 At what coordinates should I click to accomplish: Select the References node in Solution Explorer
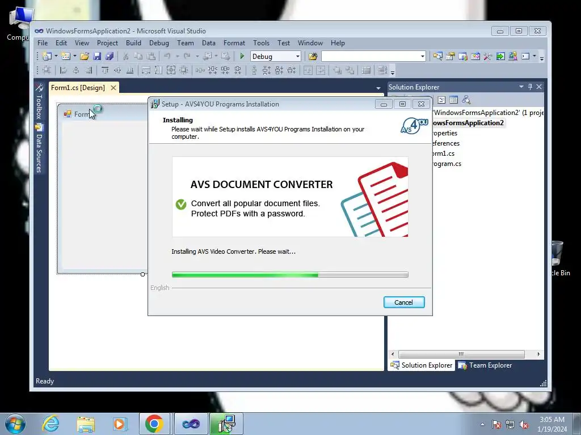(446, 143)
